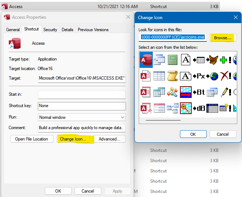242x197 pixels.
Task: Open the Run window mode dropdown
Action: tap(82, 117)
